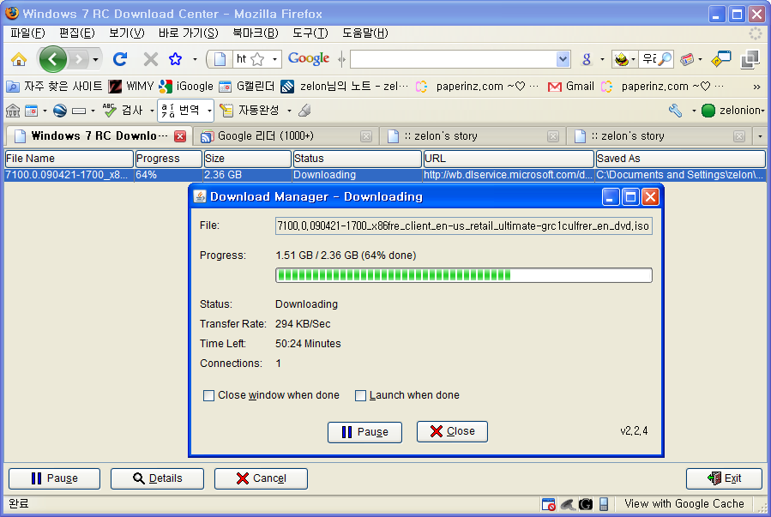The width and height of the screenshot is (771, 517).
Task: Click the black G icon in status bar
Action: click(586, 504)
